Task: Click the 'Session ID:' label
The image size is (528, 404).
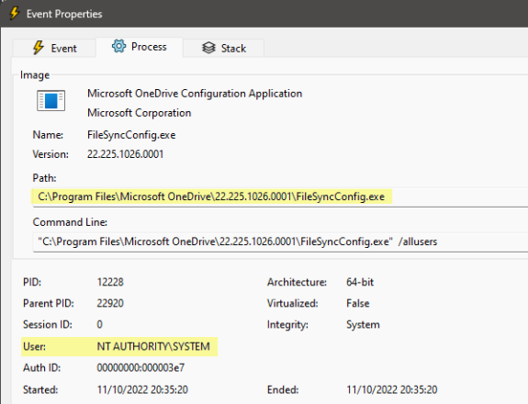Action: coord(48,324)
